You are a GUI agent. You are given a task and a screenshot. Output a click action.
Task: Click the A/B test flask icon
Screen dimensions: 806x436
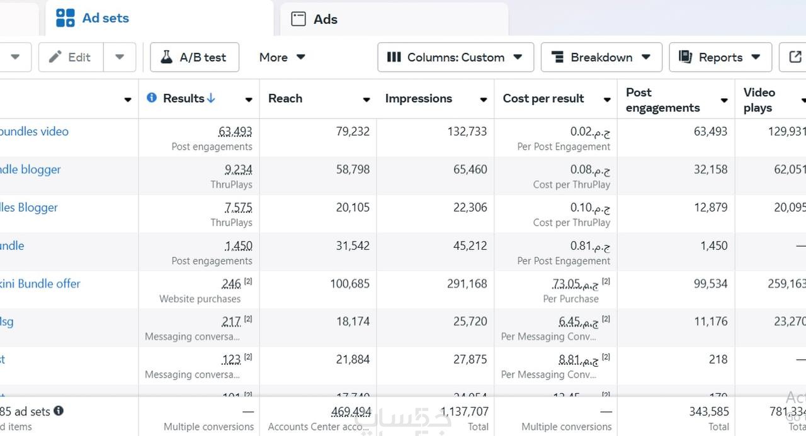[166, 57]
